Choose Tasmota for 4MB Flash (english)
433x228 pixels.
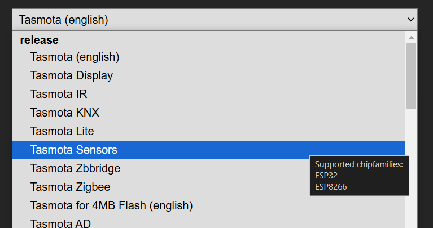point(111,205)
